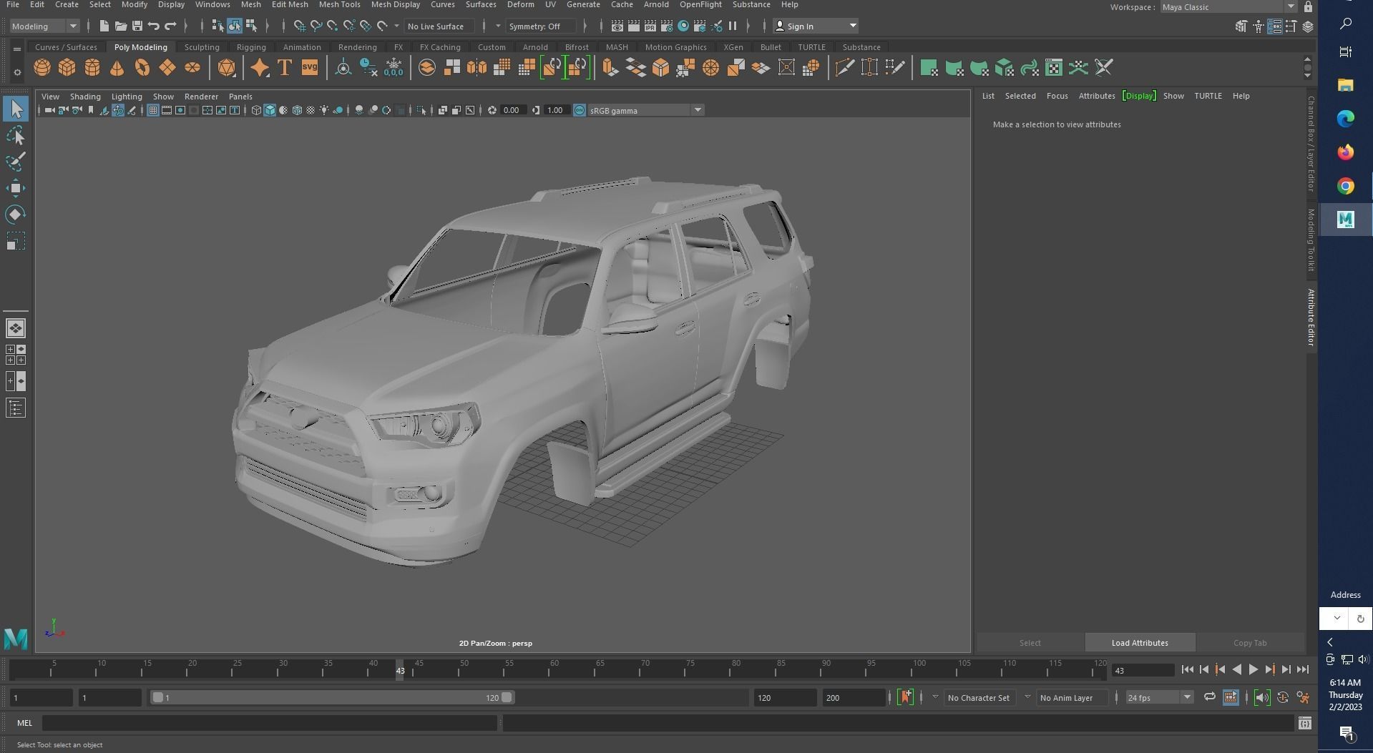Toggle viewport grid display icon
1373x753 pixels.
tap(152, 110)
